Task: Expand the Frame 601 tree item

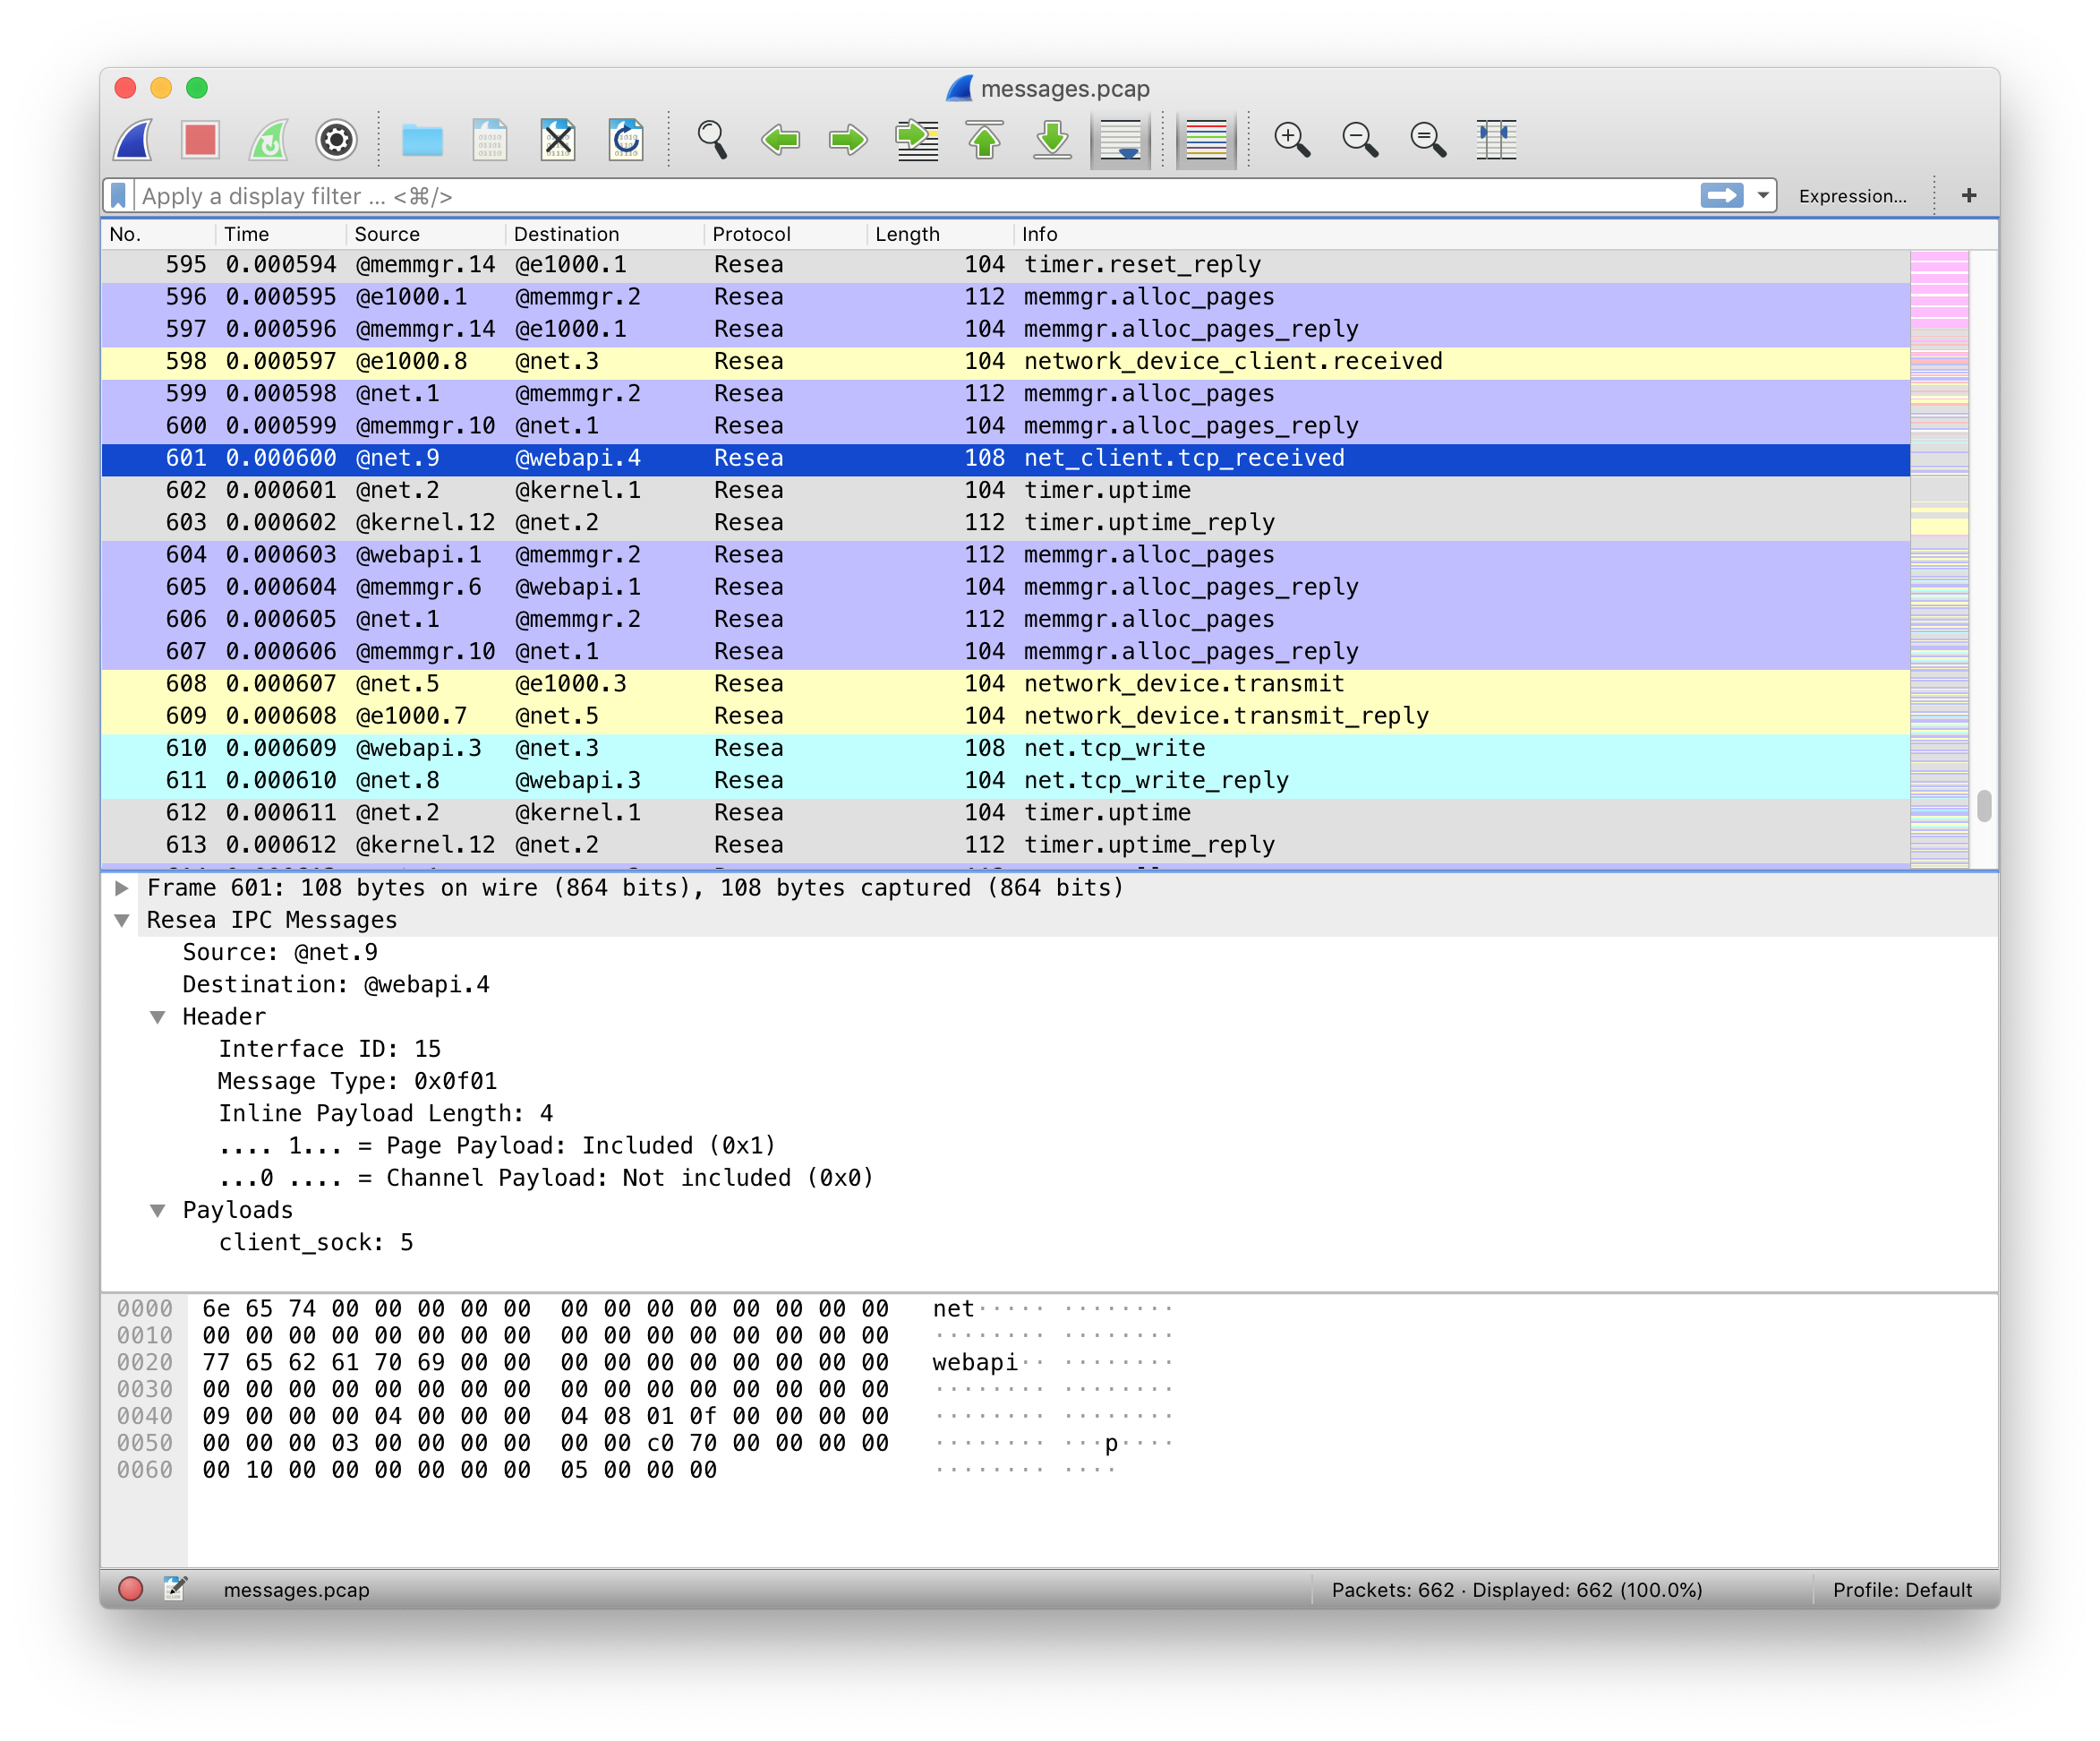Action: [122, 889]
